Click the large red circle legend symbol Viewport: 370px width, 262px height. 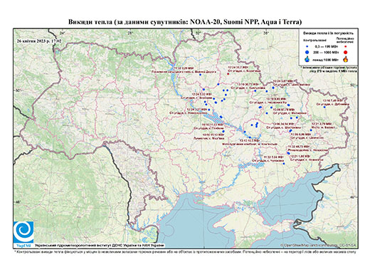pos(346,53)
